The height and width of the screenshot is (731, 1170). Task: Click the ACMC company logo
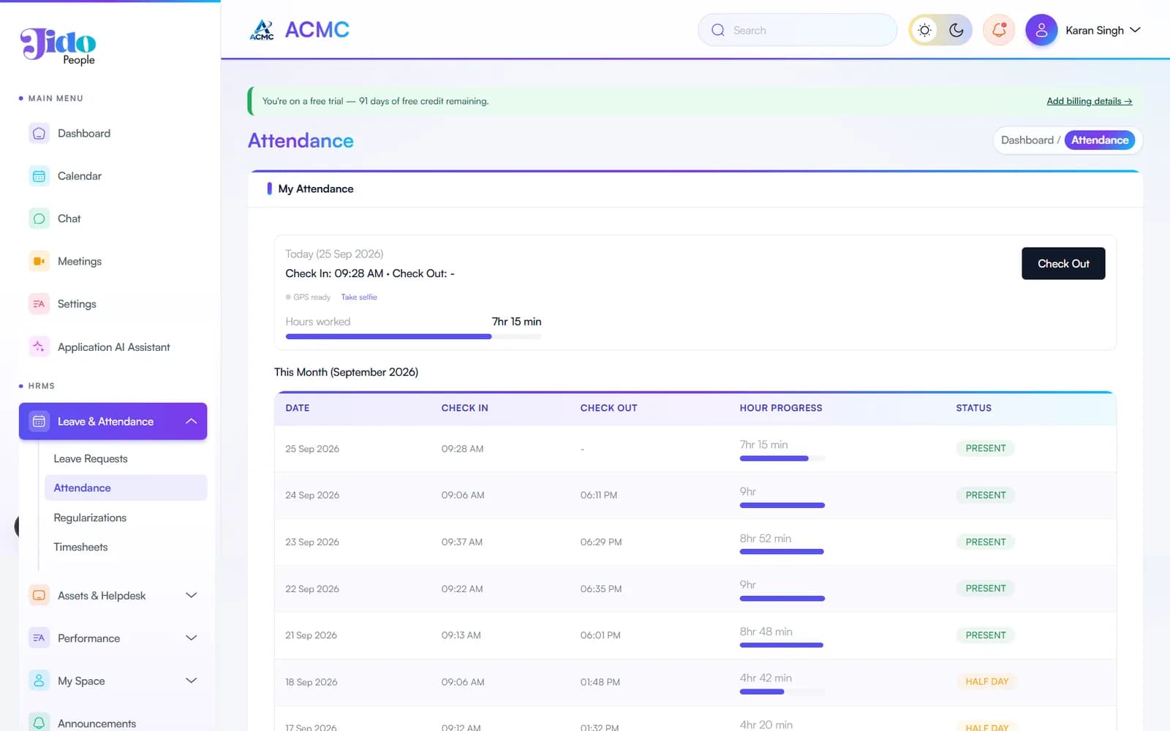click(299, 30)
